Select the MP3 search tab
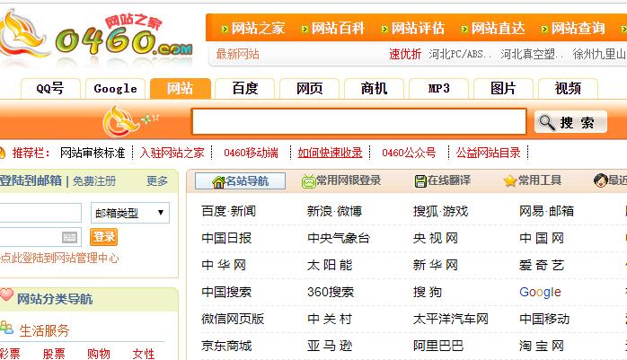 [x=438, y=88]
